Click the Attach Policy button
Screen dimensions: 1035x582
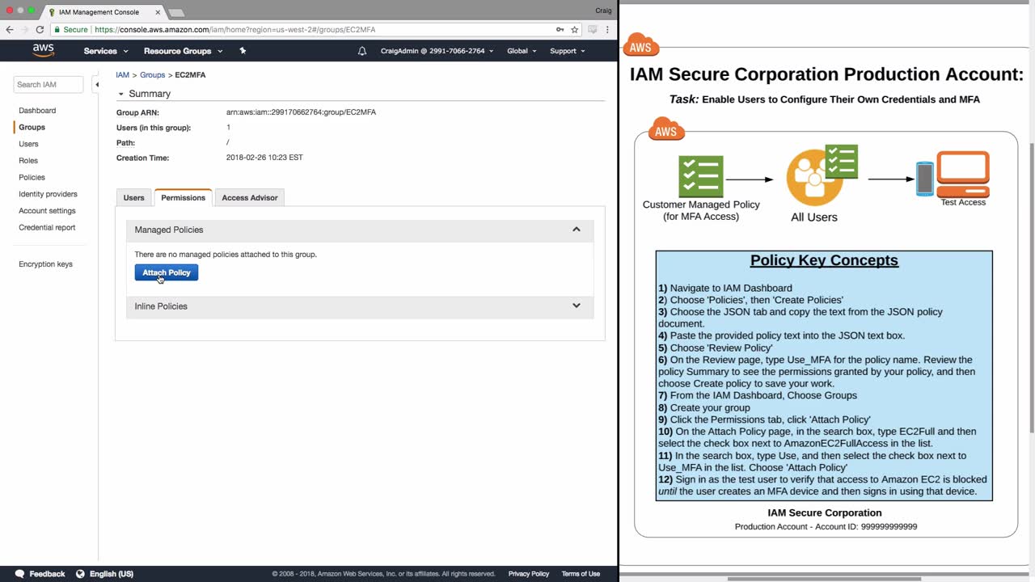(167, 273)
